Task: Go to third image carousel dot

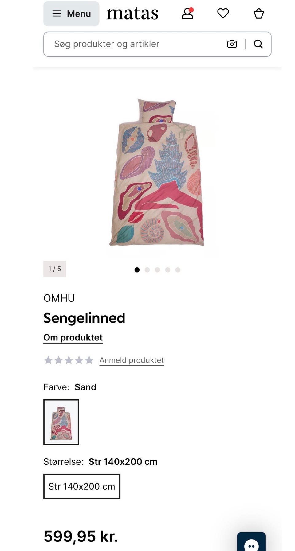Action: click(x=157, y=270)
